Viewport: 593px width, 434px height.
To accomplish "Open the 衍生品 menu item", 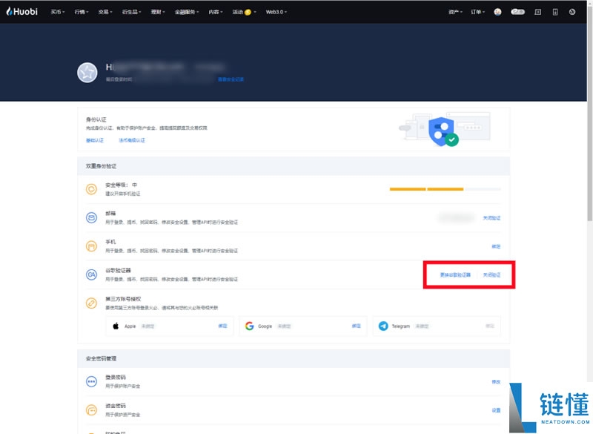I will (132, 12).
